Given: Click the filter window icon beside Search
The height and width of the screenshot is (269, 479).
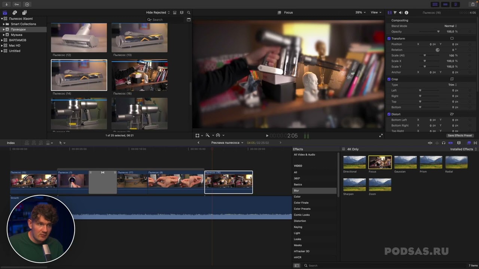Looking at the screenshot, I should pyautogui.click(x=189, y=19).
